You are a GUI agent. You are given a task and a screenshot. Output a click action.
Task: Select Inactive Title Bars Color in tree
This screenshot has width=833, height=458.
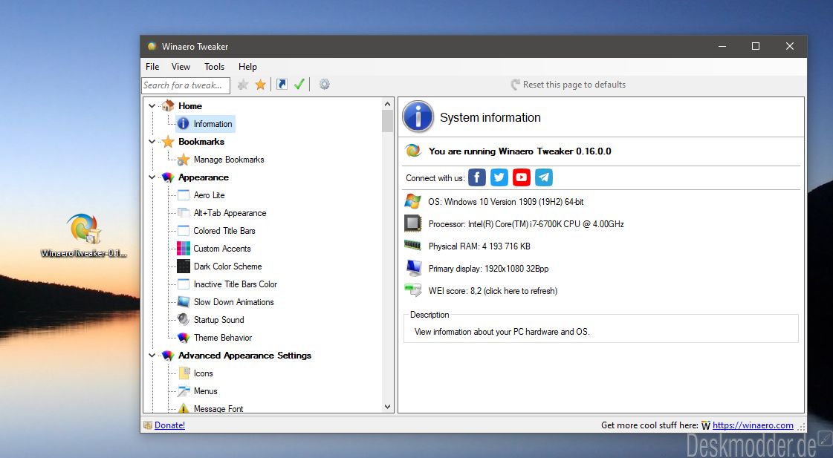tap(236, 284)
